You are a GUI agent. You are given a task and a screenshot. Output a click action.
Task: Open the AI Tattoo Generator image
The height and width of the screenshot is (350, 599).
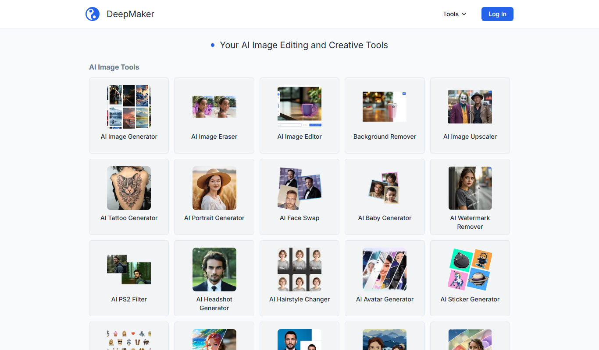(129, 188)
